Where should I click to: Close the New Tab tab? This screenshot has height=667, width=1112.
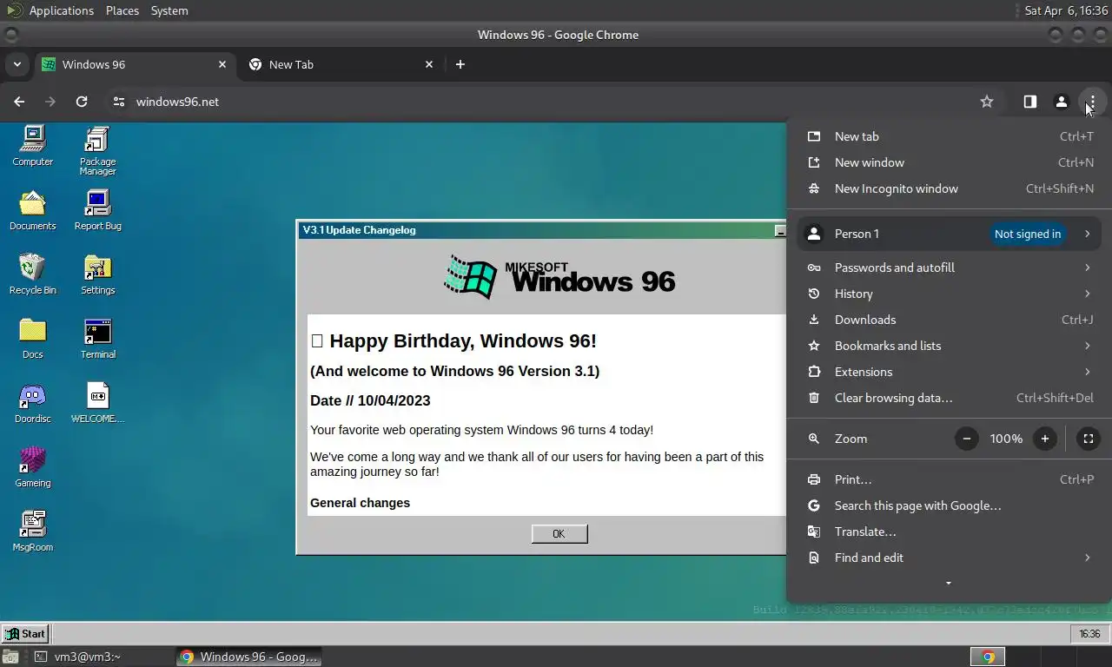coord(429,64)
